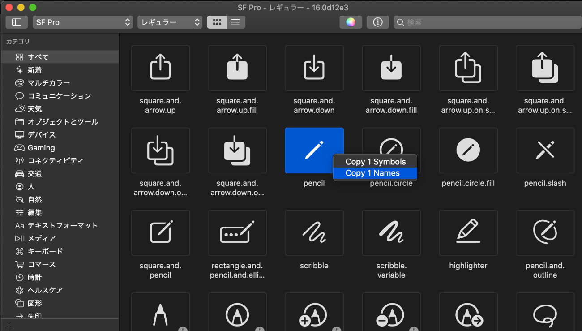Select the メディア category
The width and height of the screenshot is (582, 331).
click(x=60, y=239)
